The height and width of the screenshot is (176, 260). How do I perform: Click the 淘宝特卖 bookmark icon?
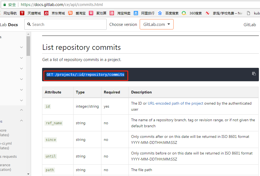click(x=112, y=13)
